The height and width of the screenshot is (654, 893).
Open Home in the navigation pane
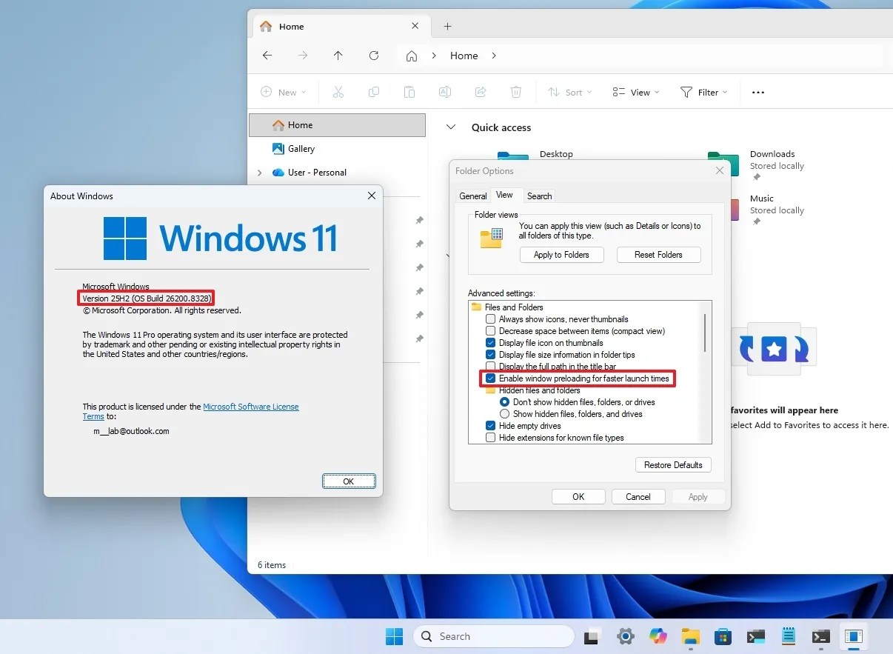pyautogui.click(x=337, y=125)
